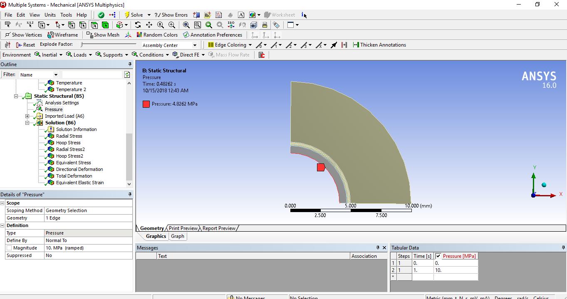Open the Edit menu
The image size is (567, 299).
tap(21, 15)
